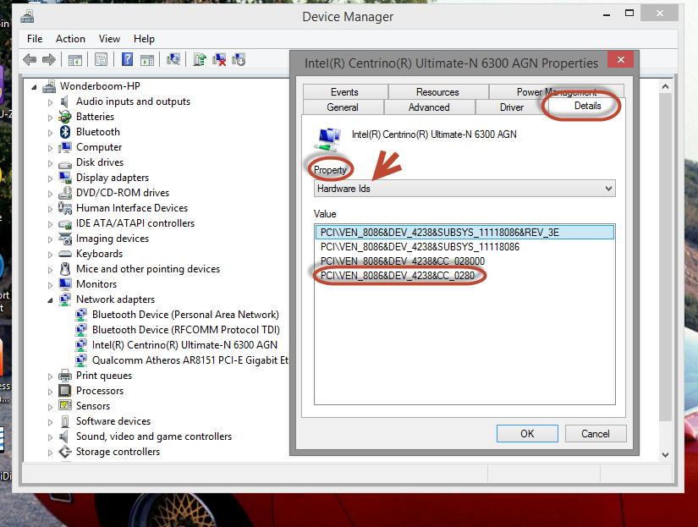Screen dimensions: 698x527
Task: Open the blue Help question-mark icon
Action: point(127,59)
